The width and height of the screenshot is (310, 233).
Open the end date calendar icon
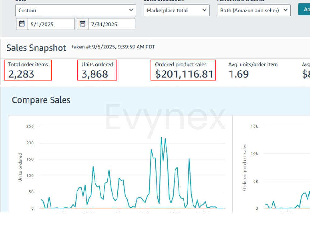[x=82, y=24]
